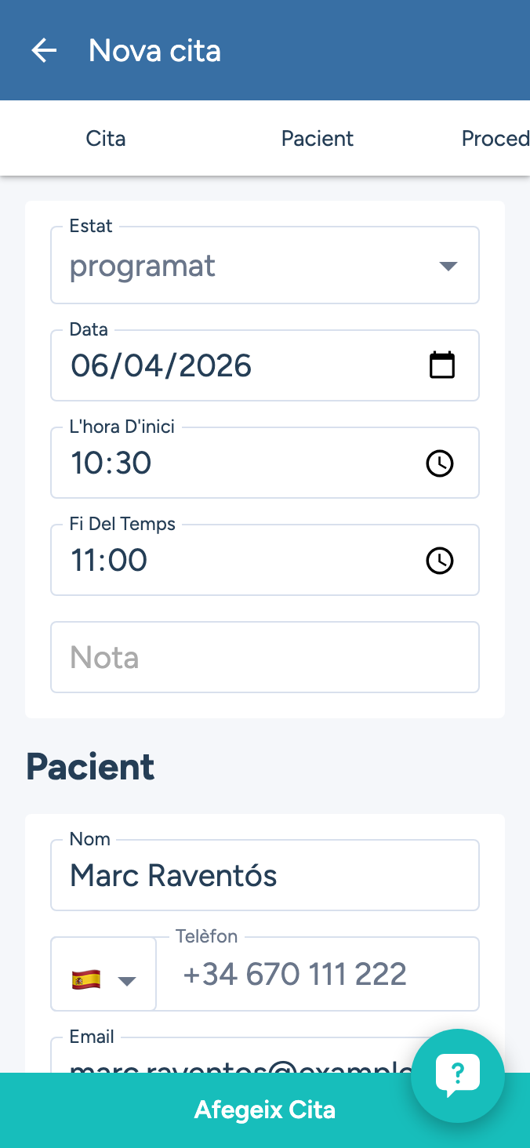Image resolution: width=530 pixels, height=1148 pixels.
Task: Click the clock icon for Fi Del Temps
Action: (440, 561)
